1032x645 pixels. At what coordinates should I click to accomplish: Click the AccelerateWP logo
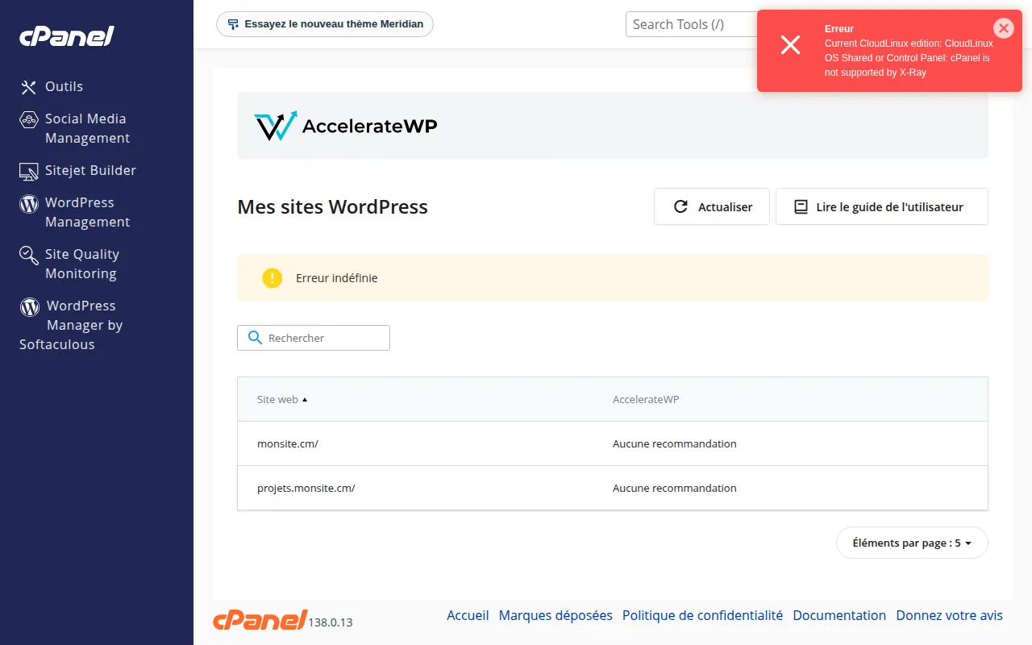click(x=346, y=126)
